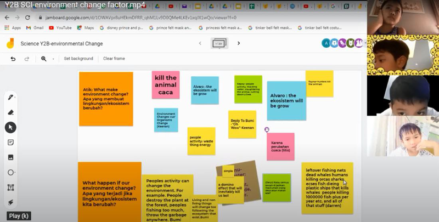
Task: Select the Text box tool
Action: pos(10,187)
